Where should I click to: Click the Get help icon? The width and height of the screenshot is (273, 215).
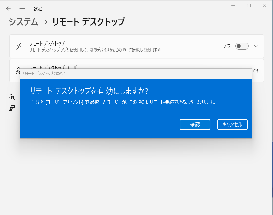12,97
